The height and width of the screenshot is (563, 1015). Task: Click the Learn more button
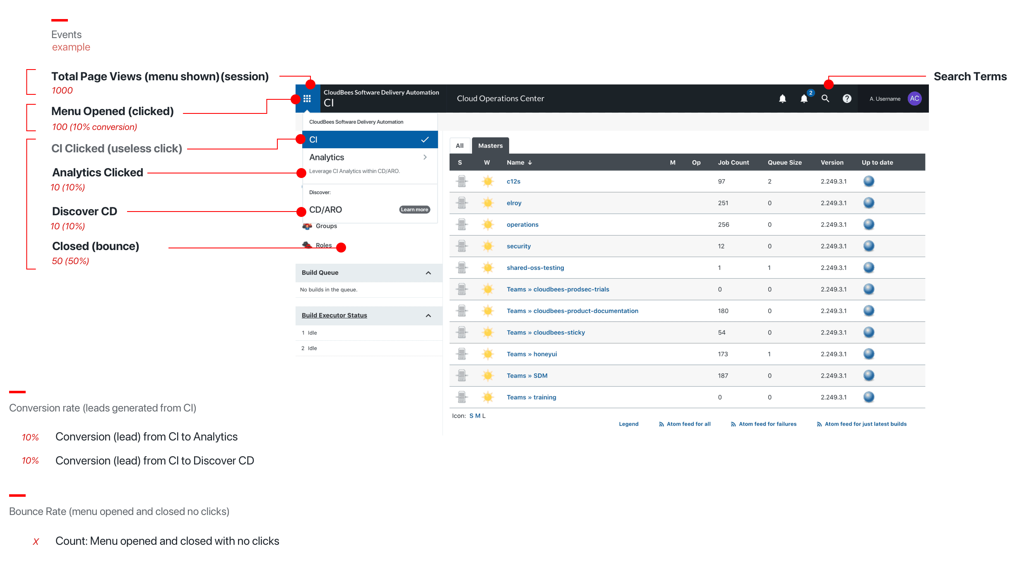coord(414,210)
